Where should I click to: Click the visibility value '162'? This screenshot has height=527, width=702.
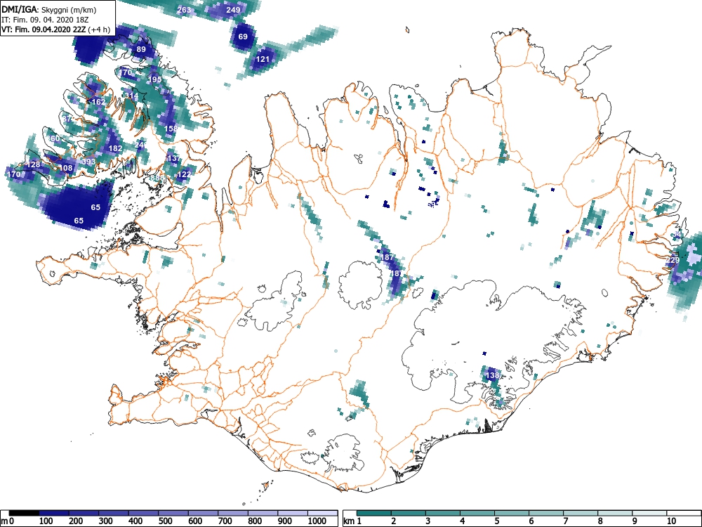pyautogui.click(x=98, y=102)
